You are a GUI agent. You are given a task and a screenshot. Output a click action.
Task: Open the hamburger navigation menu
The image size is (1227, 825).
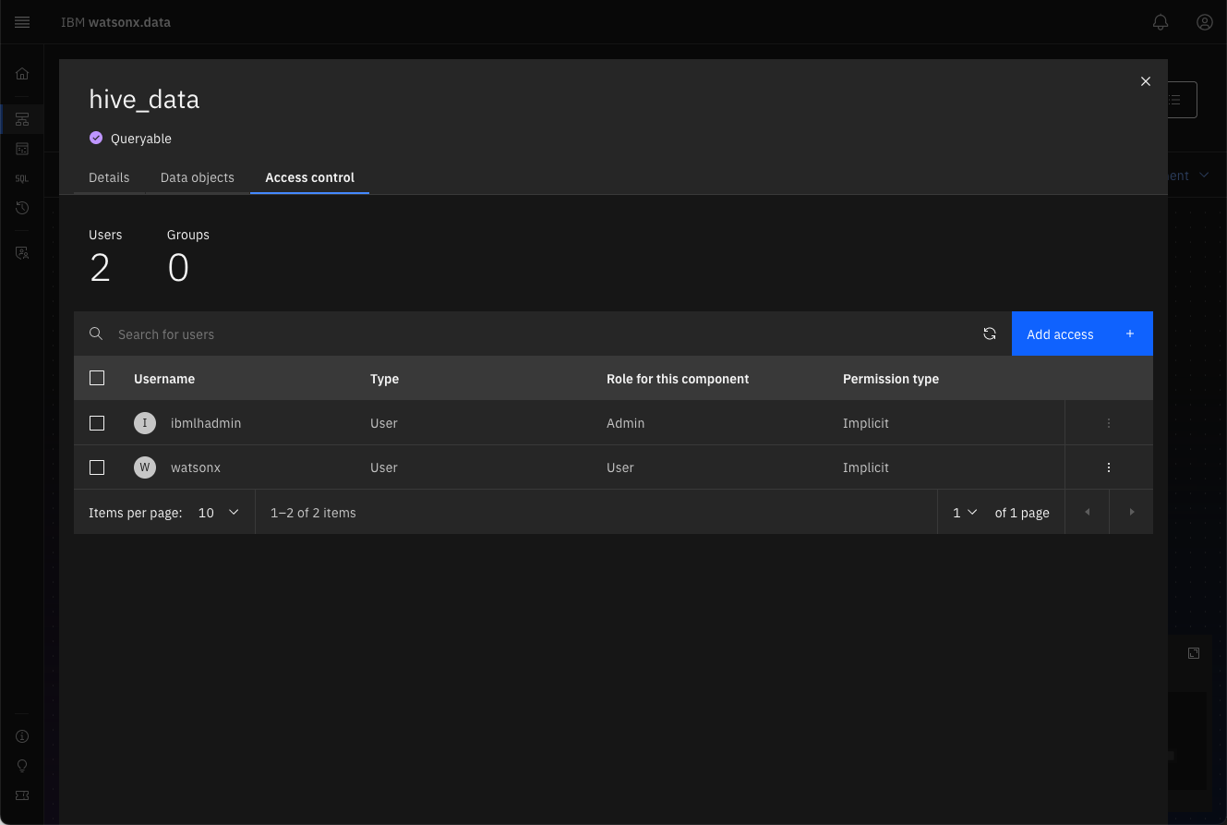point(22,22)
